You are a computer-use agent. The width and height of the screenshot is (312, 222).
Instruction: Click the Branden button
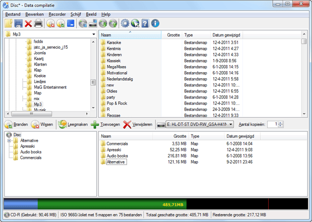(16, 124)
